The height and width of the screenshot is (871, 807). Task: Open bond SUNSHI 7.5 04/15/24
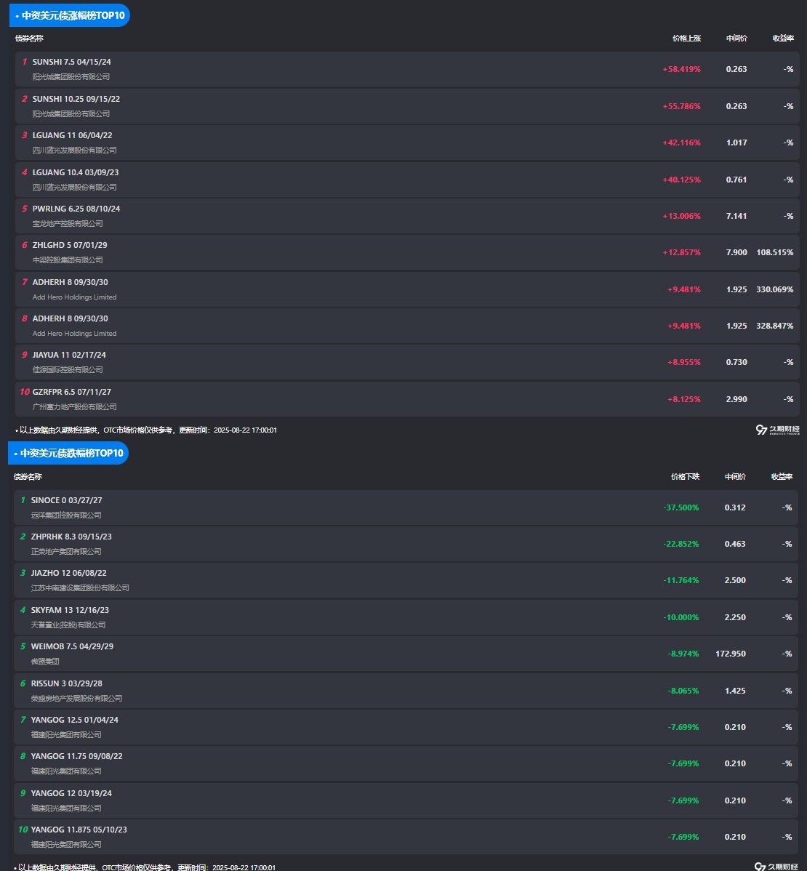click(x=72, y=62)
